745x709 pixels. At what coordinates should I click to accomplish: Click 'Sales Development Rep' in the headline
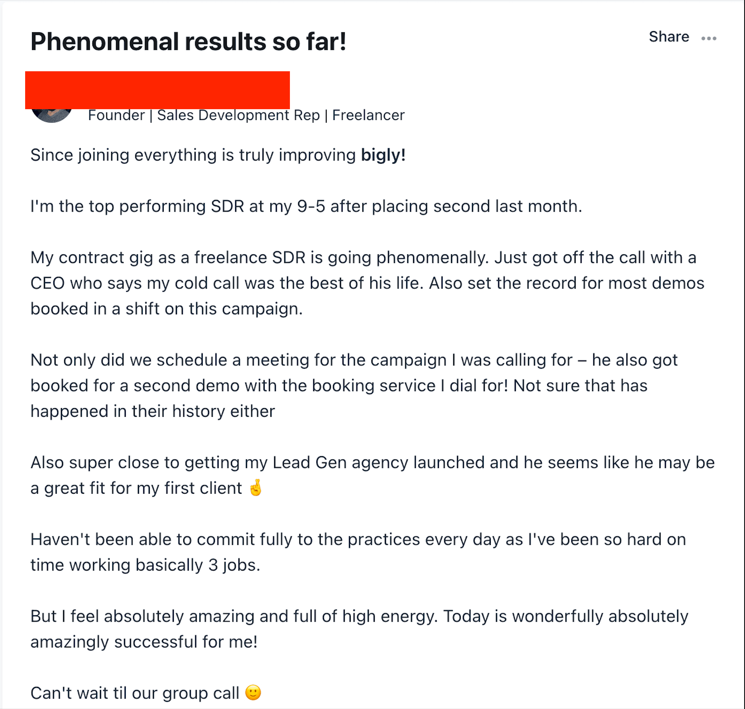click(x=238, y=115)
